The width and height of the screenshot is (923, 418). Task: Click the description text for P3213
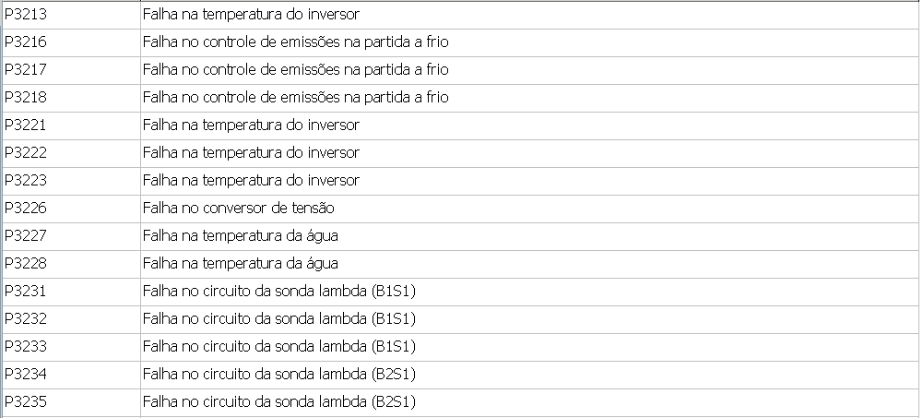tap(251, 15)
